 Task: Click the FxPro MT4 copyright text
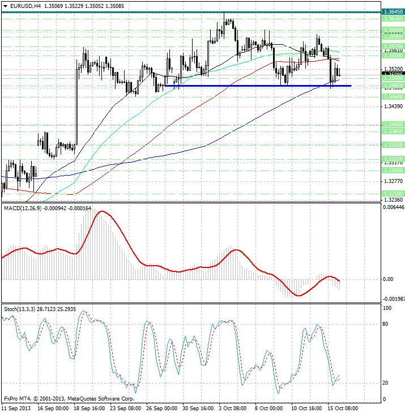pyautogui.click(x=69, y=399)
